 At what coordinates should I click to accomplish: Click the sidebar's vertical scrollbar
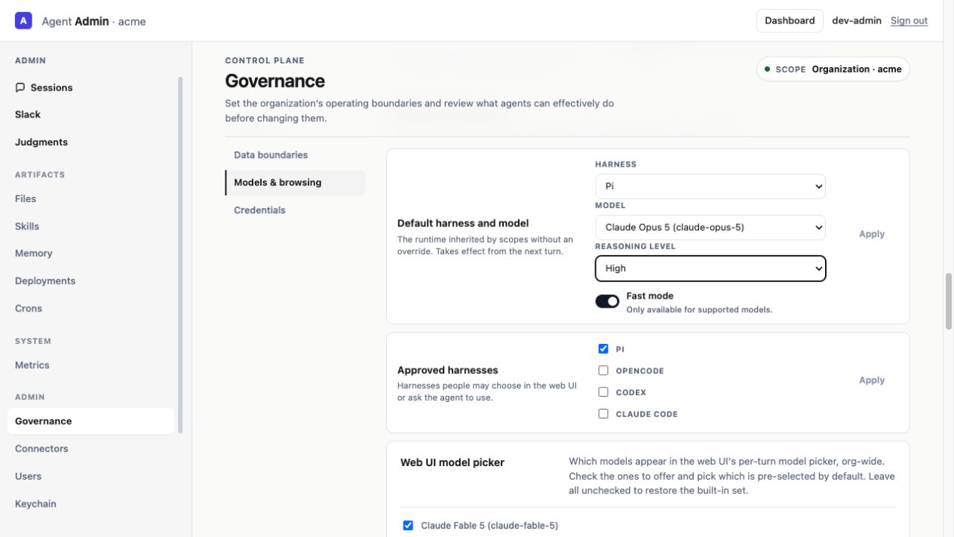point(179,255)
